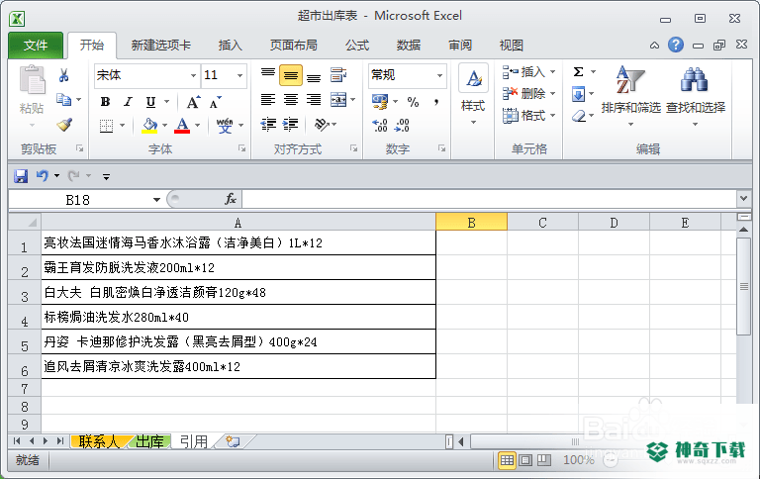
Task: Open 排序和筛选 sort and filter
Action: (x=630, y=96)
